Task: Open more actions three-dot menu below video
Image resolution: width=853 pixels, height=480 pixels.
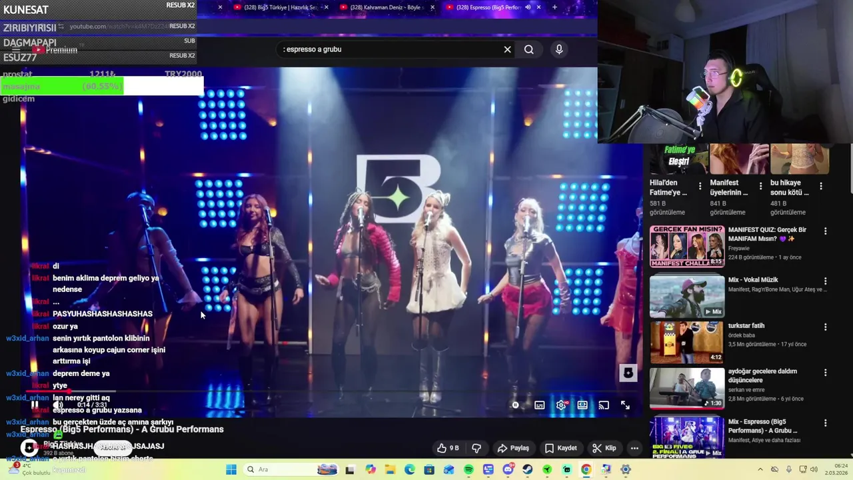Action: 634,448
